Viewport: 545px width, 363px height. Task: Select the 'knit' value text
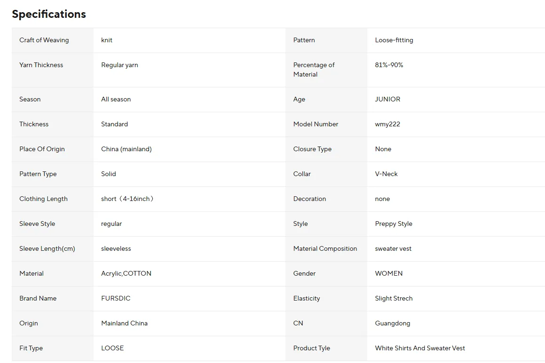coord(107,40)
